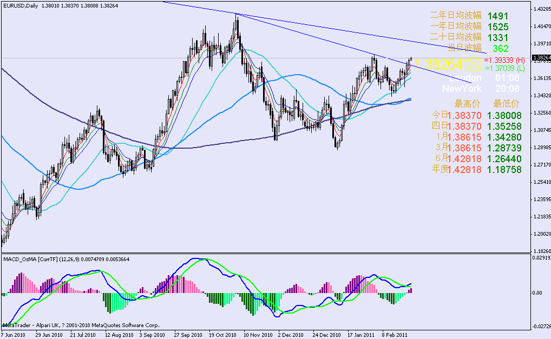The width and height of the screenshot is (551, 339).
Task: Click the 1.20020 price axis label
Action: coord(542,234)
